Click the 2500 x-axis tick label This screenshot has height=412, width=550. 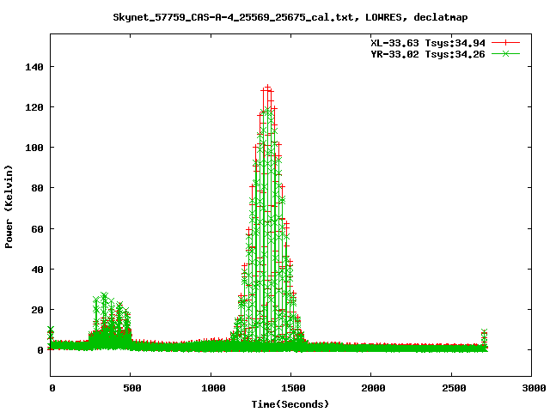click(454, 388)
